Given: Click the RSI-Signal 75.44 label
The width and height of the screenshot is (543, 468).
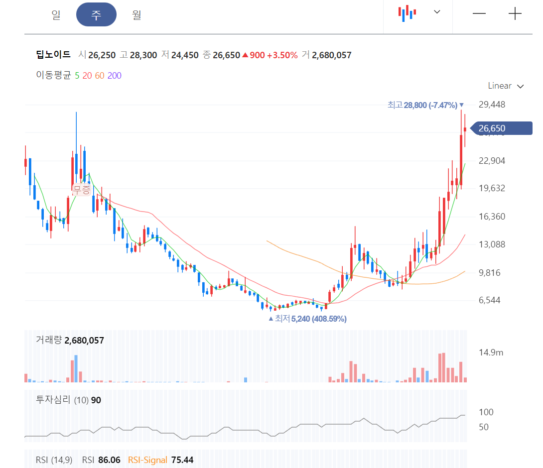Looking at the screenshot, I should click(161, 460).
